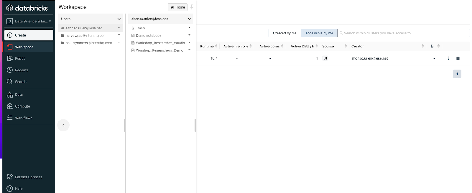
Task: Open the Recents clock icon
Action: 10,70
